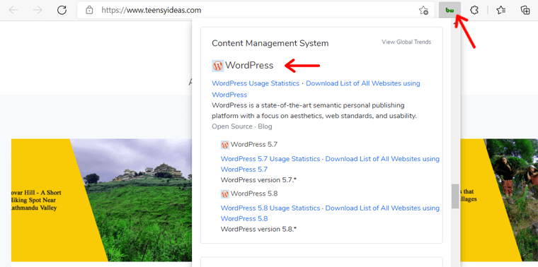538x267 pixels.
Task: Open the Extensions puzzle icon
Action: tap(474, 11)
